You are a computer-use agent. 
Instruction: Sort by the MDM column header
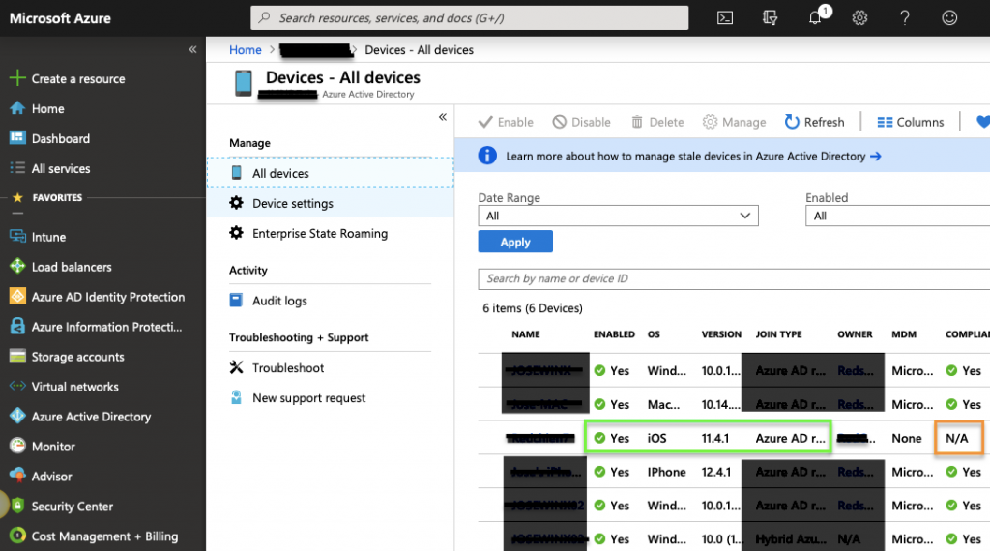click(904, 334)
